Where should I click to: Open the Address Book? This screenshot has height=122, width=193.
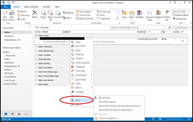(181, 15)
